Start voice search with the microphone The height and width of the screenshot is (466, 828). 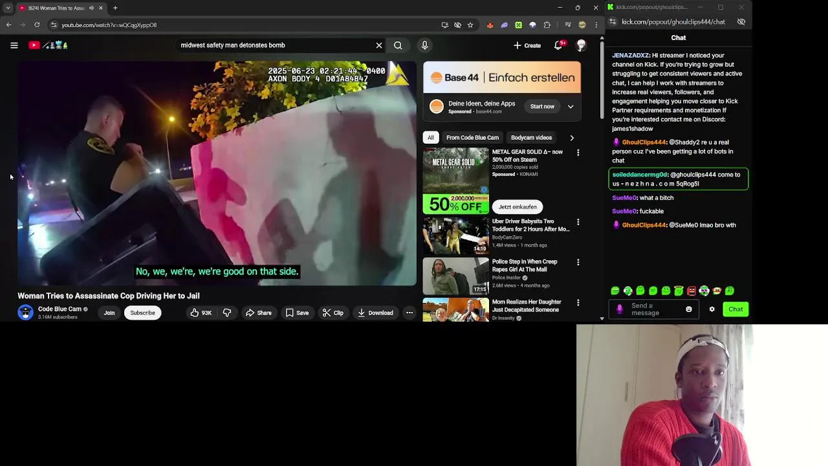[x=424, y=45]
